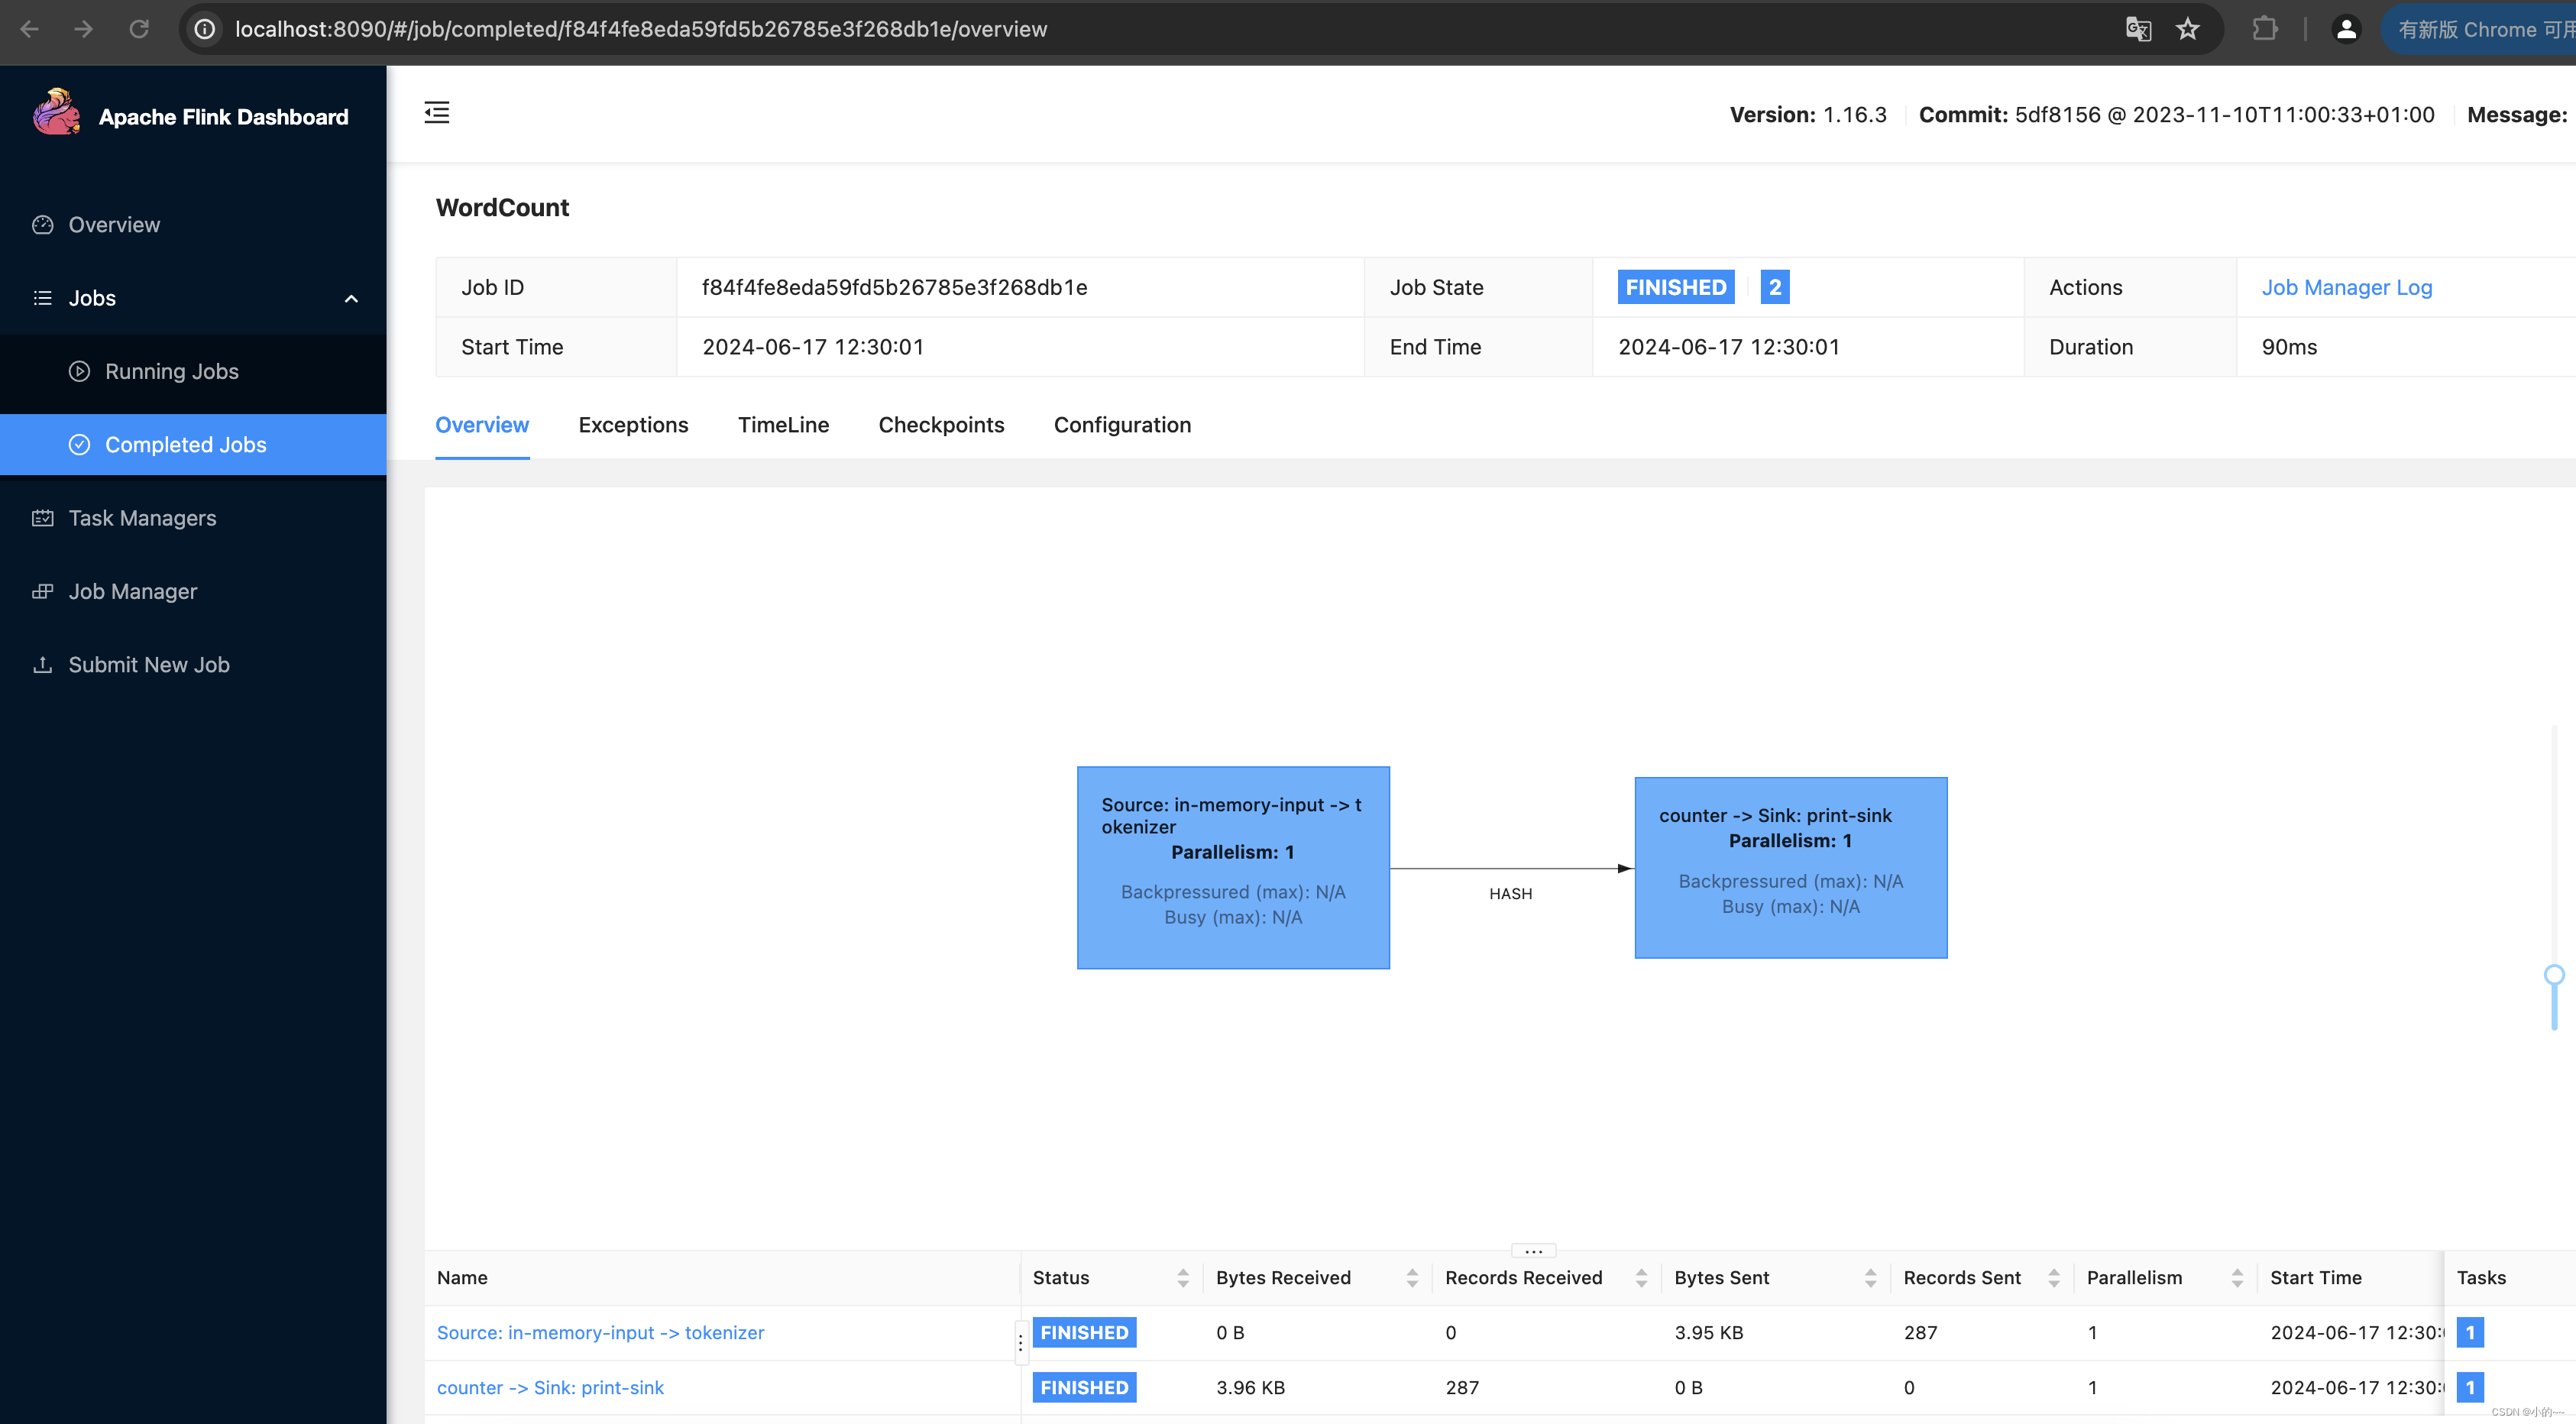Collapse the Jobs submenu chevron
Image resolution: width=2576 pixels, height=1424 pixels.
(x=351, y=298)
